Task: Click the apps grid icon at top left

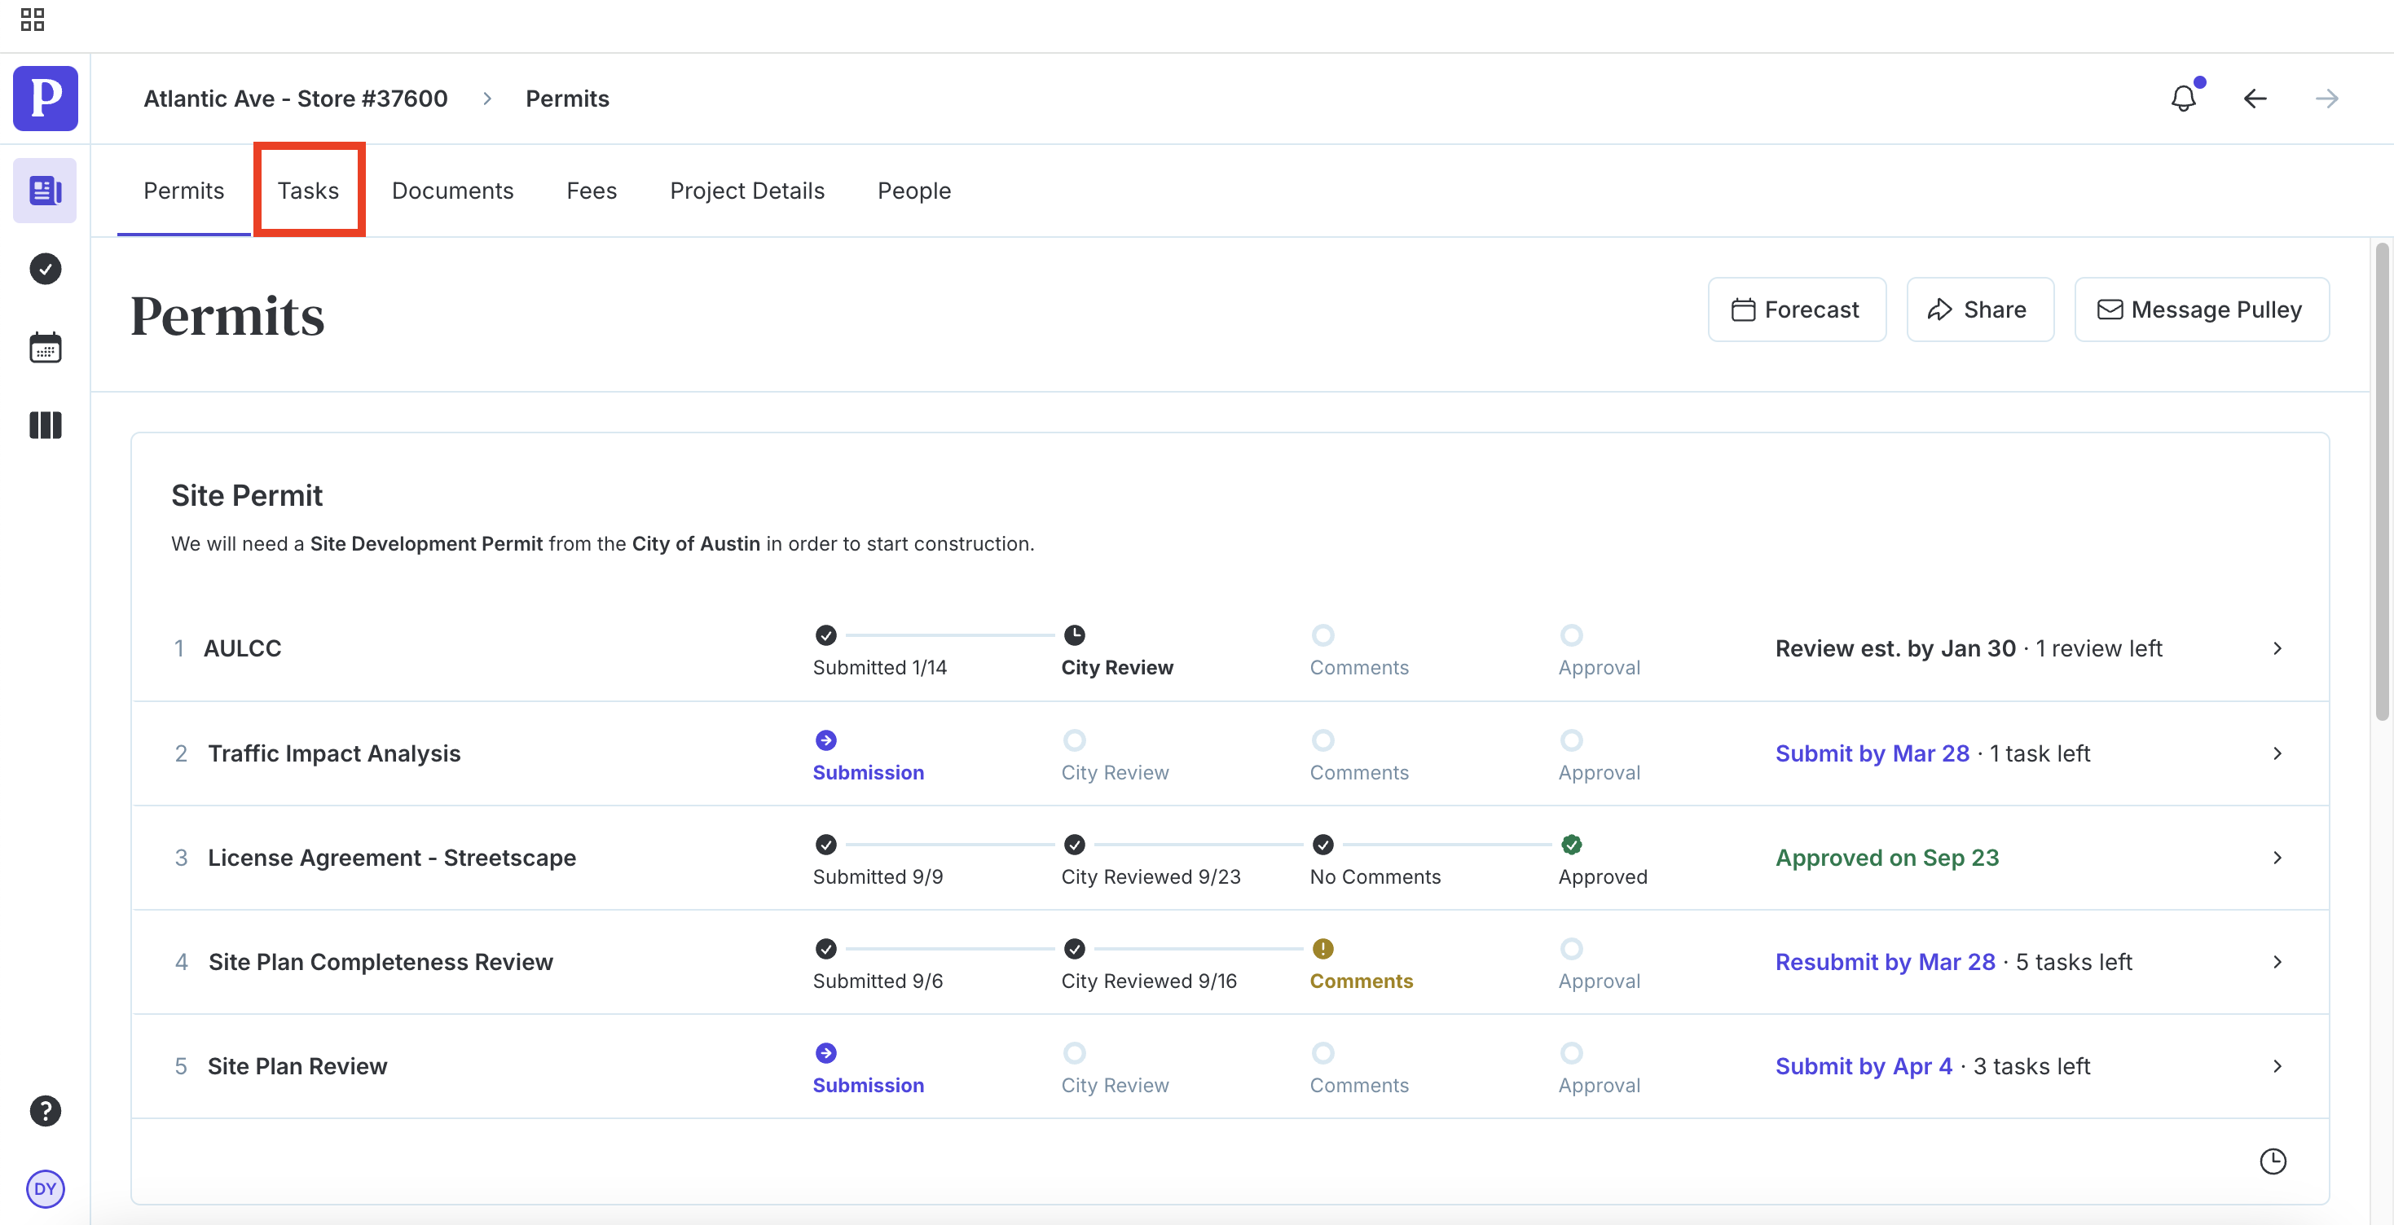Action: pyautogui.click(x=33, y=20)
